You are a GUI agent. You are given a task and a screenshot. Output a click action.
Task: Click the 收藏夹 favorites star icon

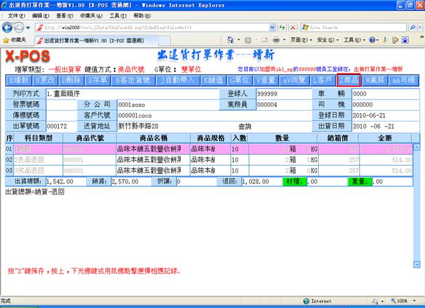[6, 40]
